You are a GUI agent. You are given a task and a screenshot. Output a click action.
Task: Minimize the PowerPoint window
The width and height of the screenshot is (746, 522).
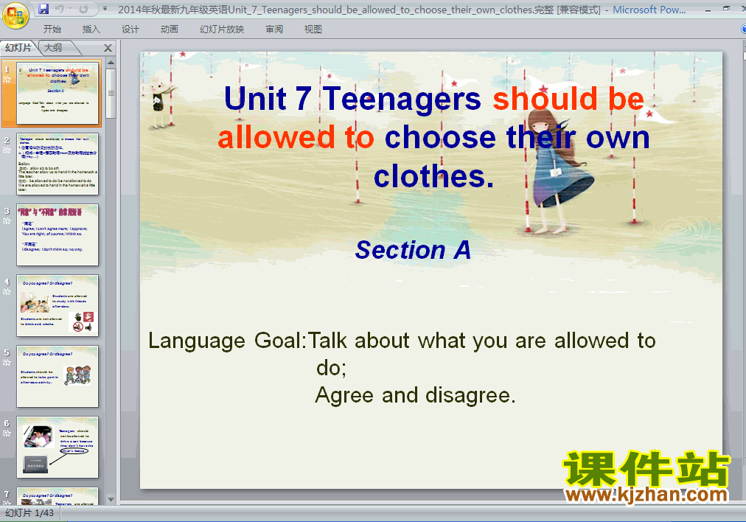(708, 9)
